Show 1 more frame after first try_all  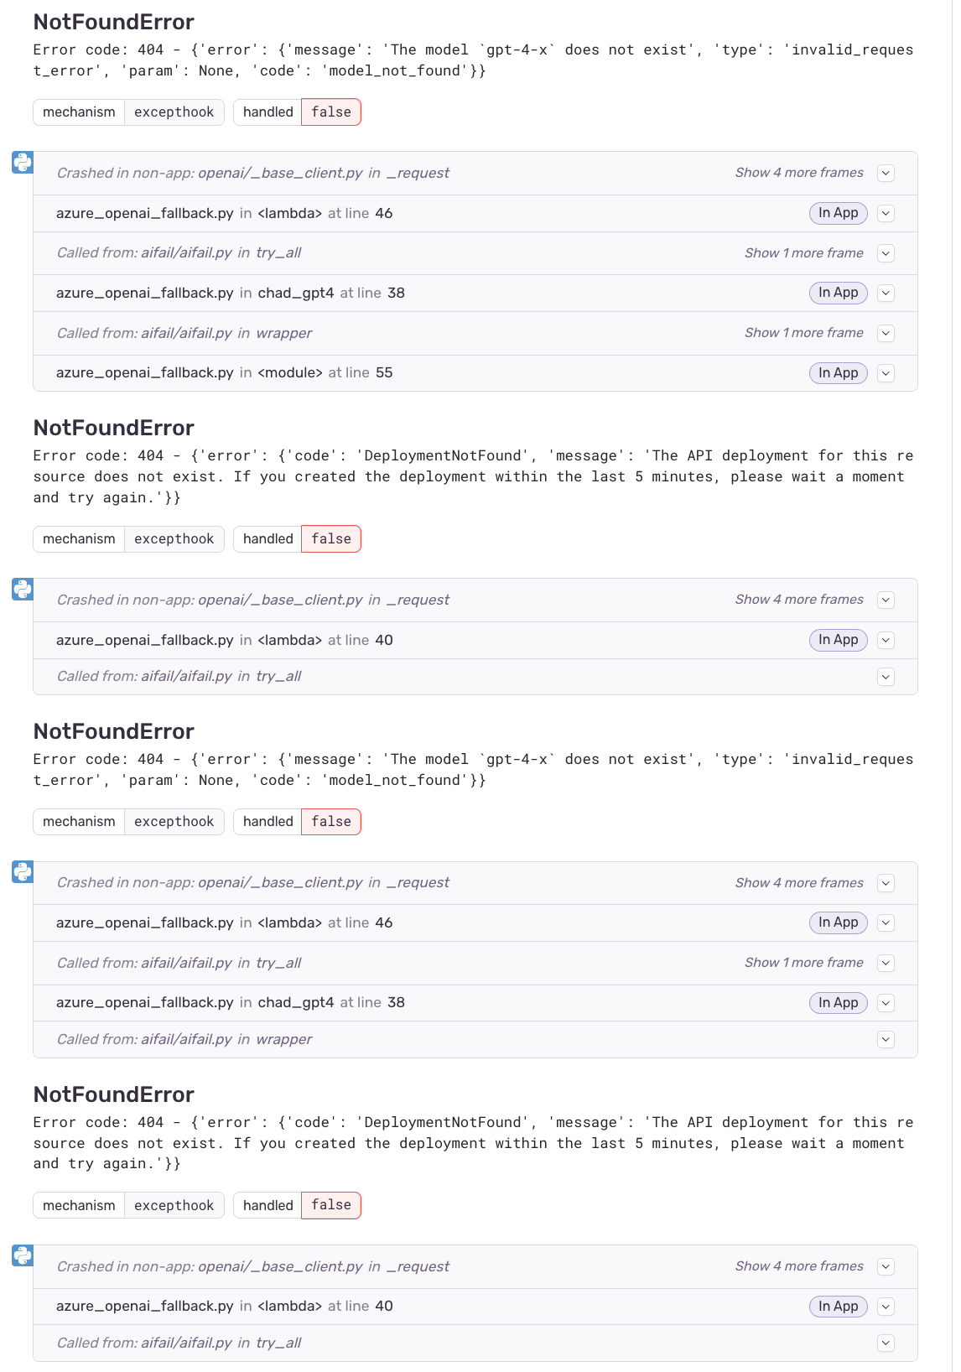[804, 253]
